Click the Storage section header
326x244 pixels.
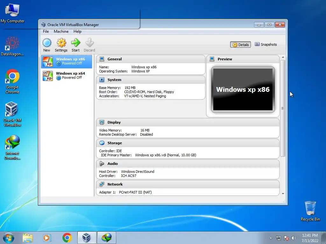click(188, 143)
